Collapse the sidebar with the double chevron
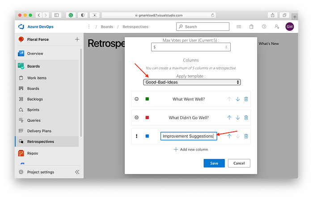Screen dimensions: 313x198 pos(77,172)
